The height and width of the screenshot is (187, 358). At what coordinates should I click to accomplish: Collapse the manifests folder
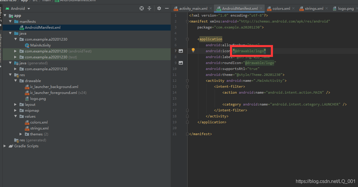point(10,22)
